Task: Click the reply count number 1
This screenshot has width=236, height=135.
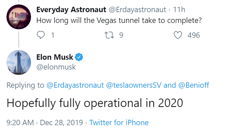Action: pos(52,35)
